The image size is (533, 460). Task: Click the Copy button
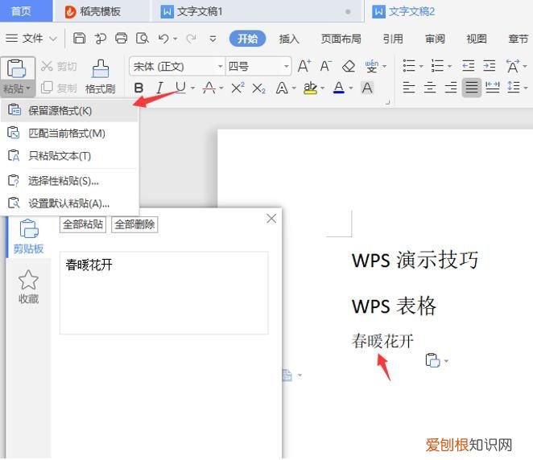tap(59, 88)
